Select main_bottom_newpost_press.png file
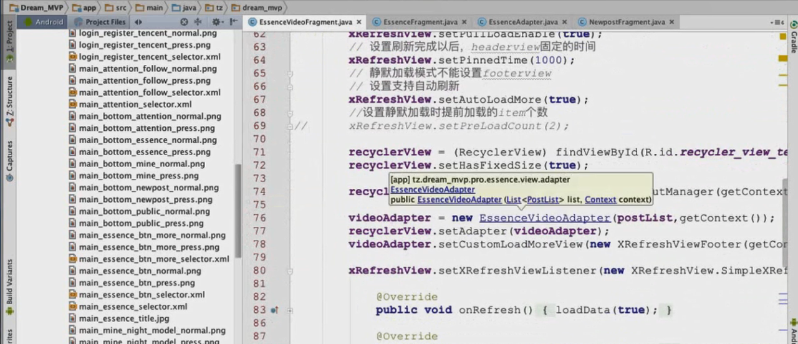The width and height of the screenshot is (798, 344). click(140, 199)
